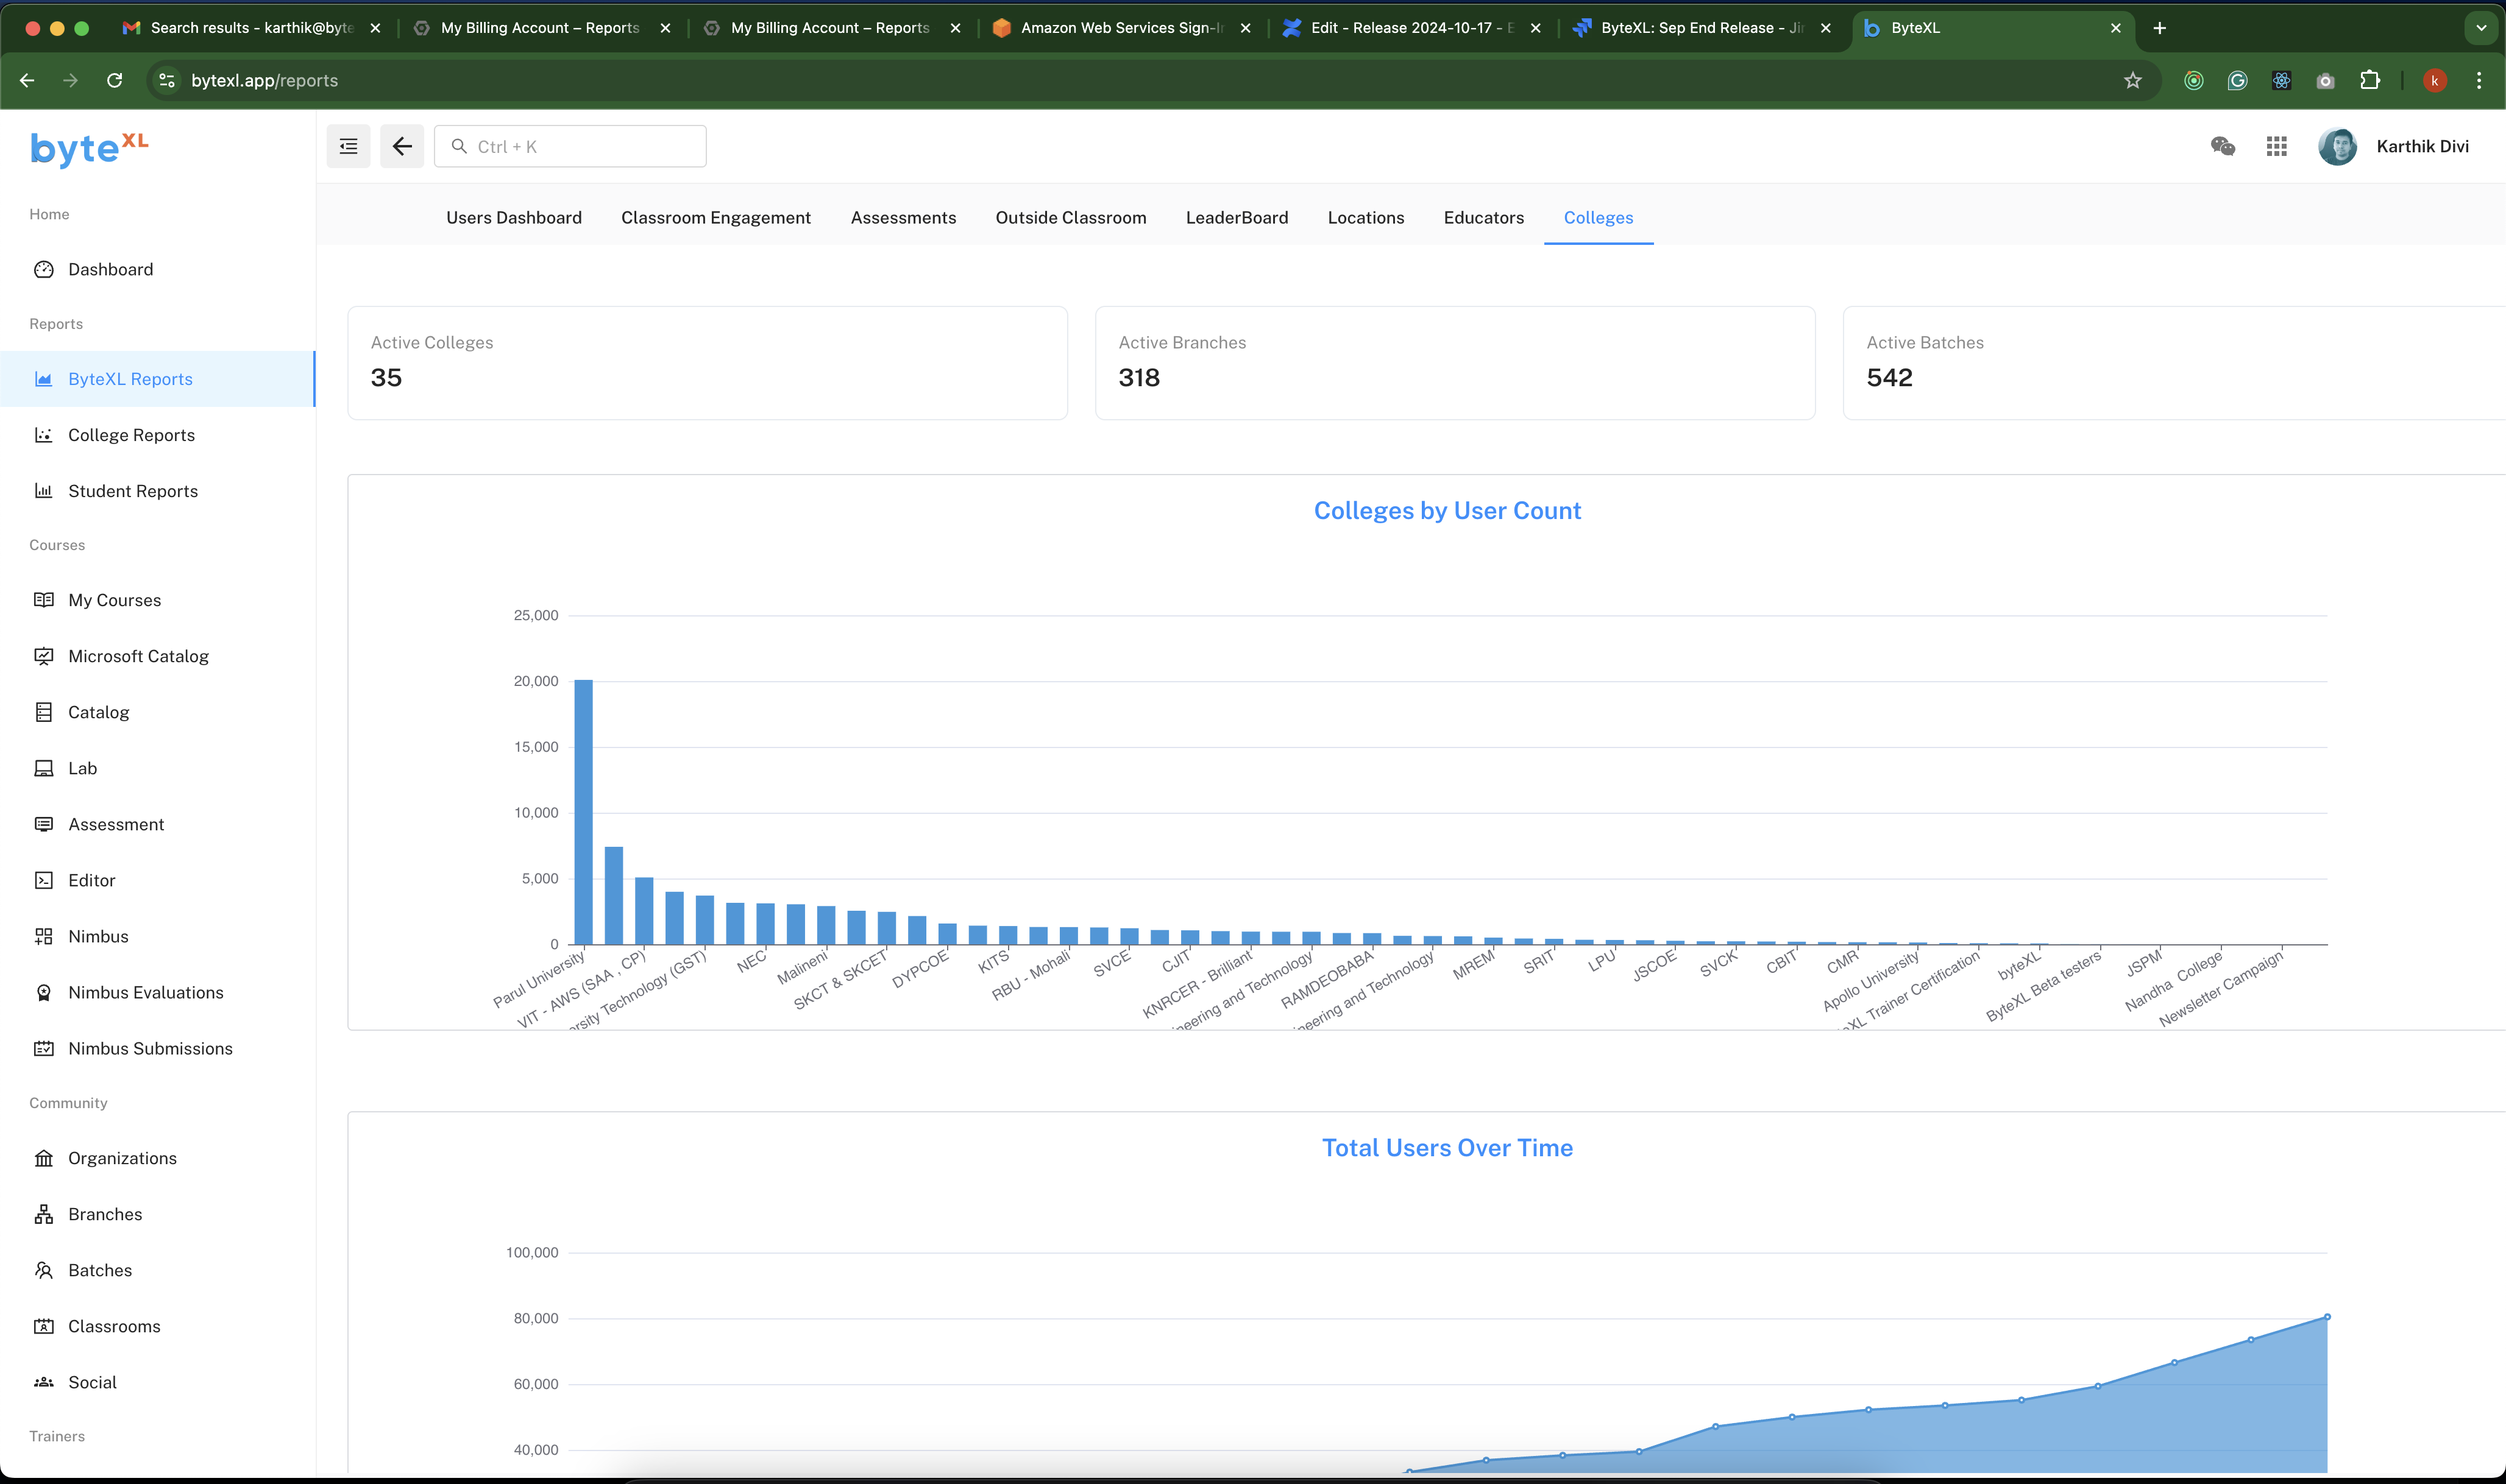
Task: Collapse the sidebar with the menu-fold icon
Action: tap(348, 146)
